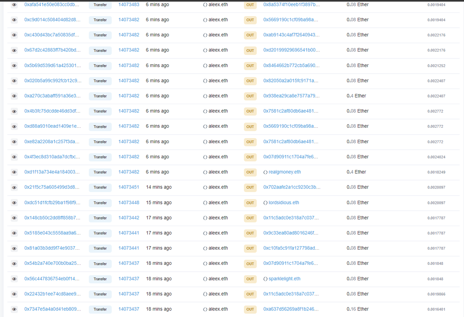464x317 pixels.
Task: Open block number 14073451
Action: coord(129,187)
